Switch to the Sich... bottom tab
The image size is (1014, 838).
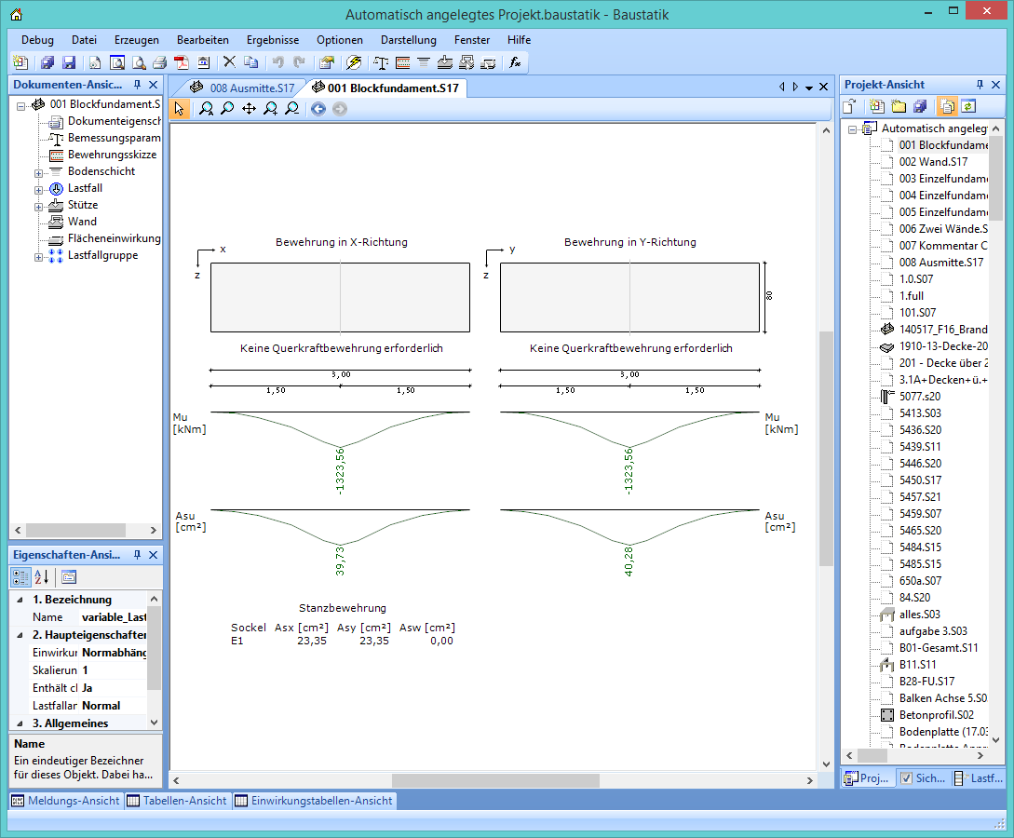(x=924, y=777)
